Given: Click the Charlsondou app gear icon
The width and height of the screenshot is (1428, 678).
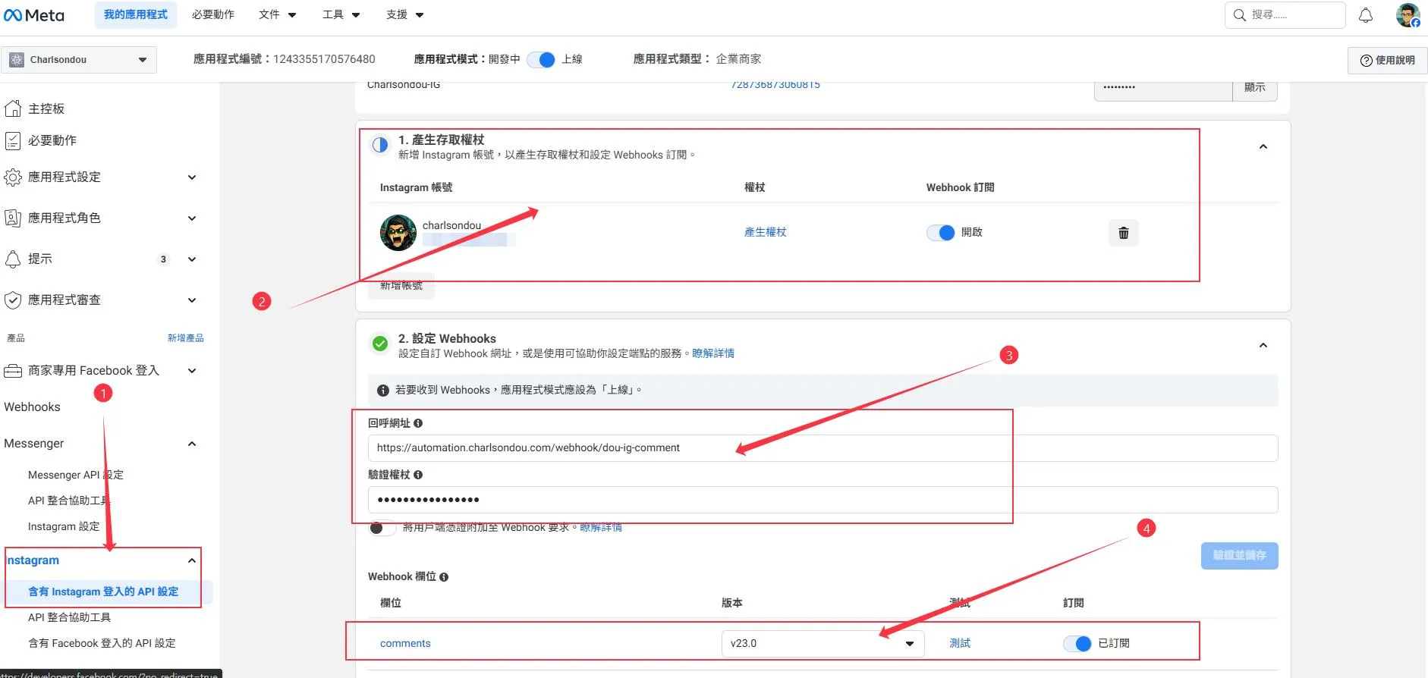Looking at the screenshot, I should pyautogui.click(x=17, y=60).
